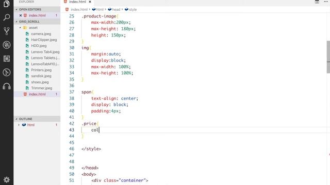Screen dimensions: 330x185
Task: Click the vertical scrollbar thumb
Action: 328,57
